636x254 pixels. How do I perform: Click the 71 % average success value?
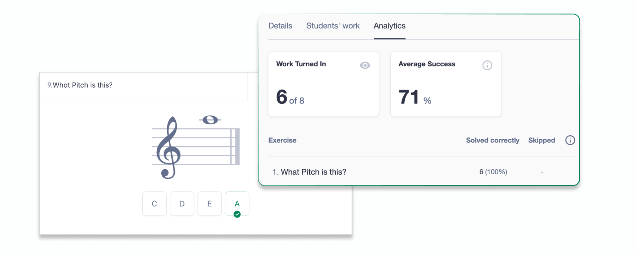[x=414, y=98]
